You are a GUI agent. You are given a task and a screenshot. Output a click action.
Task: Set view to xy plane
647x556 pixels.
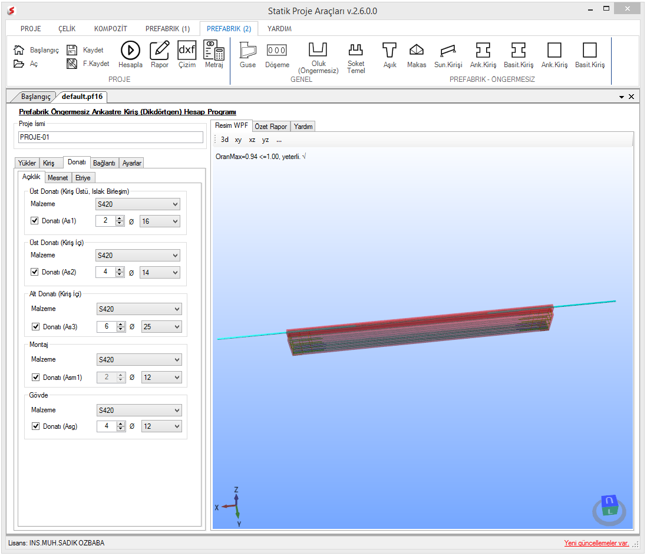[x=238, y=140]
